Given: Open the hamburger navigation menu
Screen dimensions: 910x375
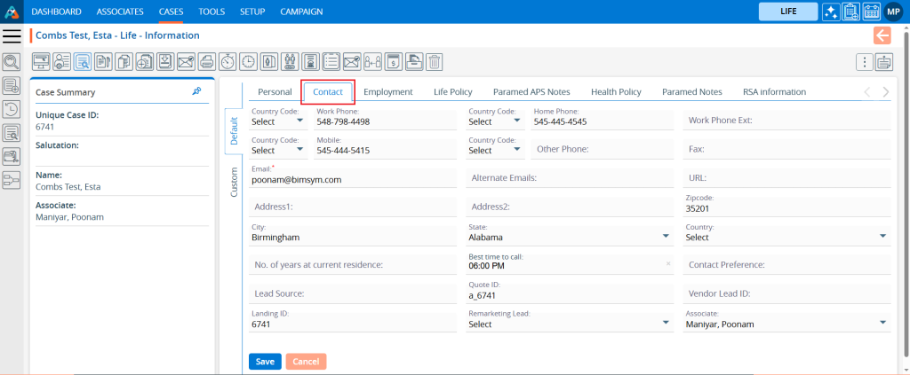Looking at the screenshot, I should (12, 35).
